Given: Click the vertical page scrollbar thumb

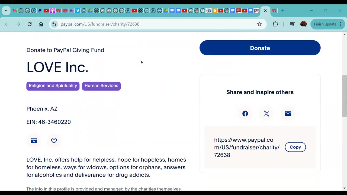Looking at the screenshot, I should (345, 96).
